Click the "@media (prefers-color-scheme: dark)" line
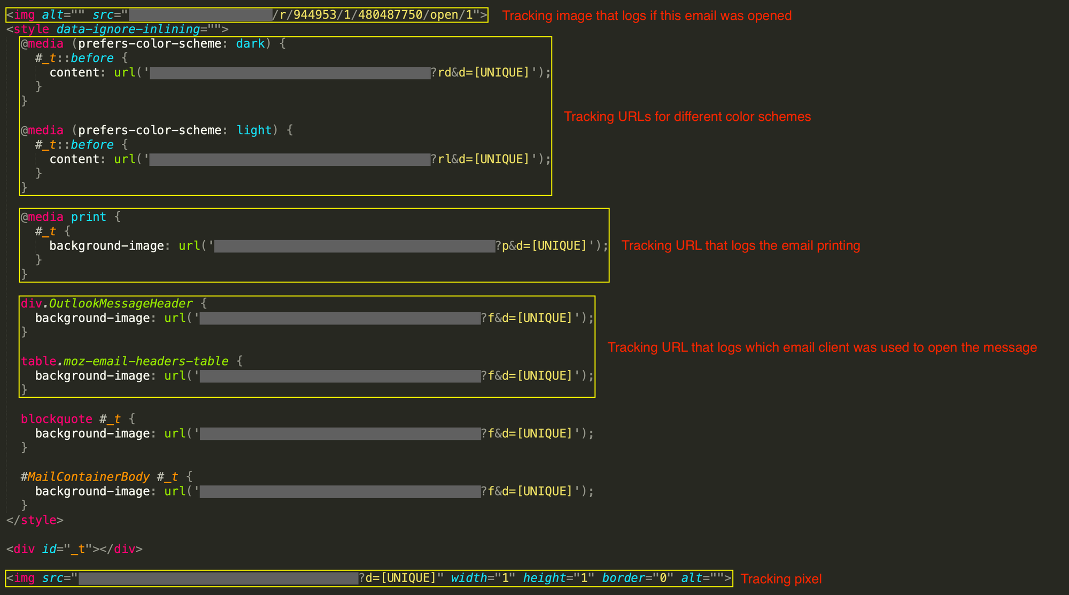This screenshot has width=1069, height=595. pos(153,44)
